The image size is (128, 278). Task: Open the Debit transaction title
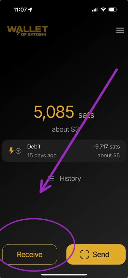coord(34,147)
